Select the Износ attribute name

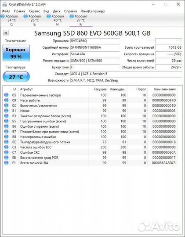(x=25, y=111)
